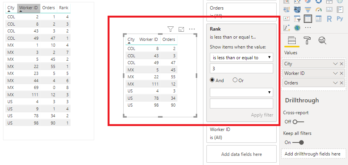348x165 pixels.
Task: Expand the City field options chevron
Action: point(335,64)
